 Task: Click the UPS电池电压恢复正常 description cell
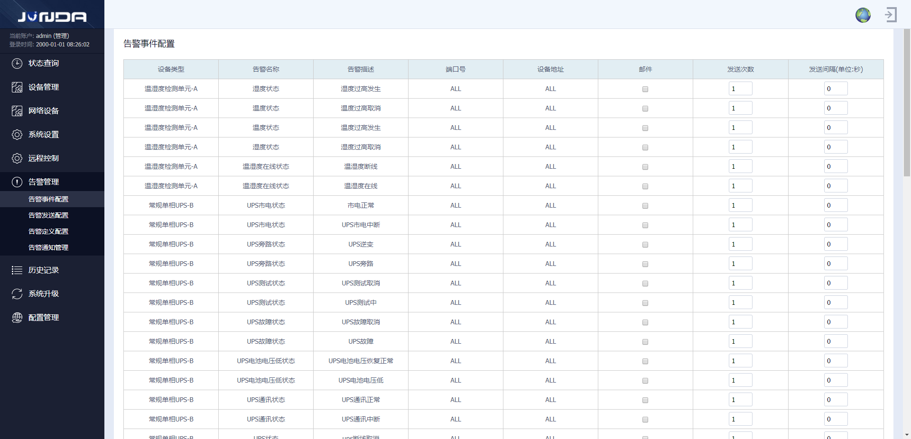(x=361, y=361)
